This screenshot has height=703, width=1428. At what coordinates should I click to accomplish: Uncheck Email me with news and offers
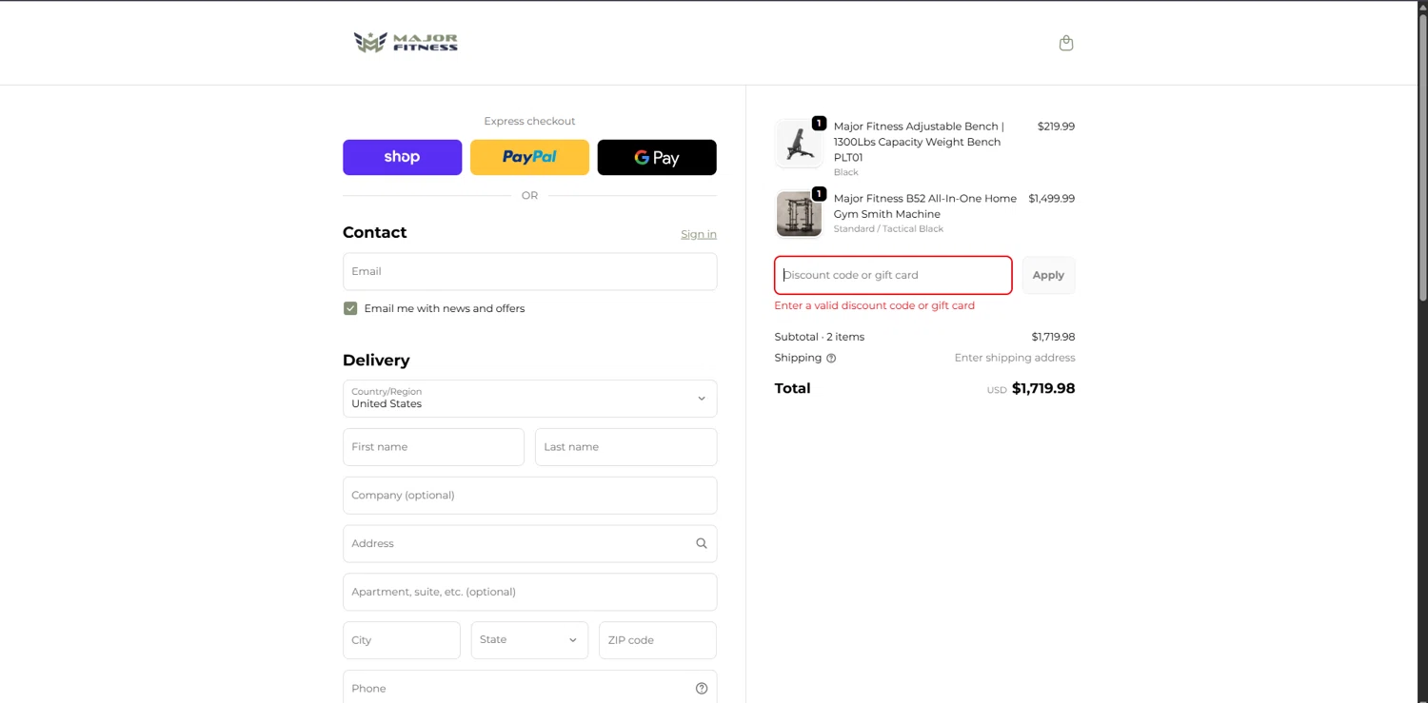click(x=350, y=308)
